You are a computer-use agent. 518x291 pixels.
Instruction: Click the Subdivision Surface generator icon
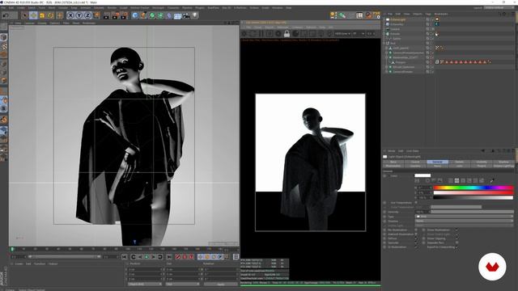click(152, 15)
